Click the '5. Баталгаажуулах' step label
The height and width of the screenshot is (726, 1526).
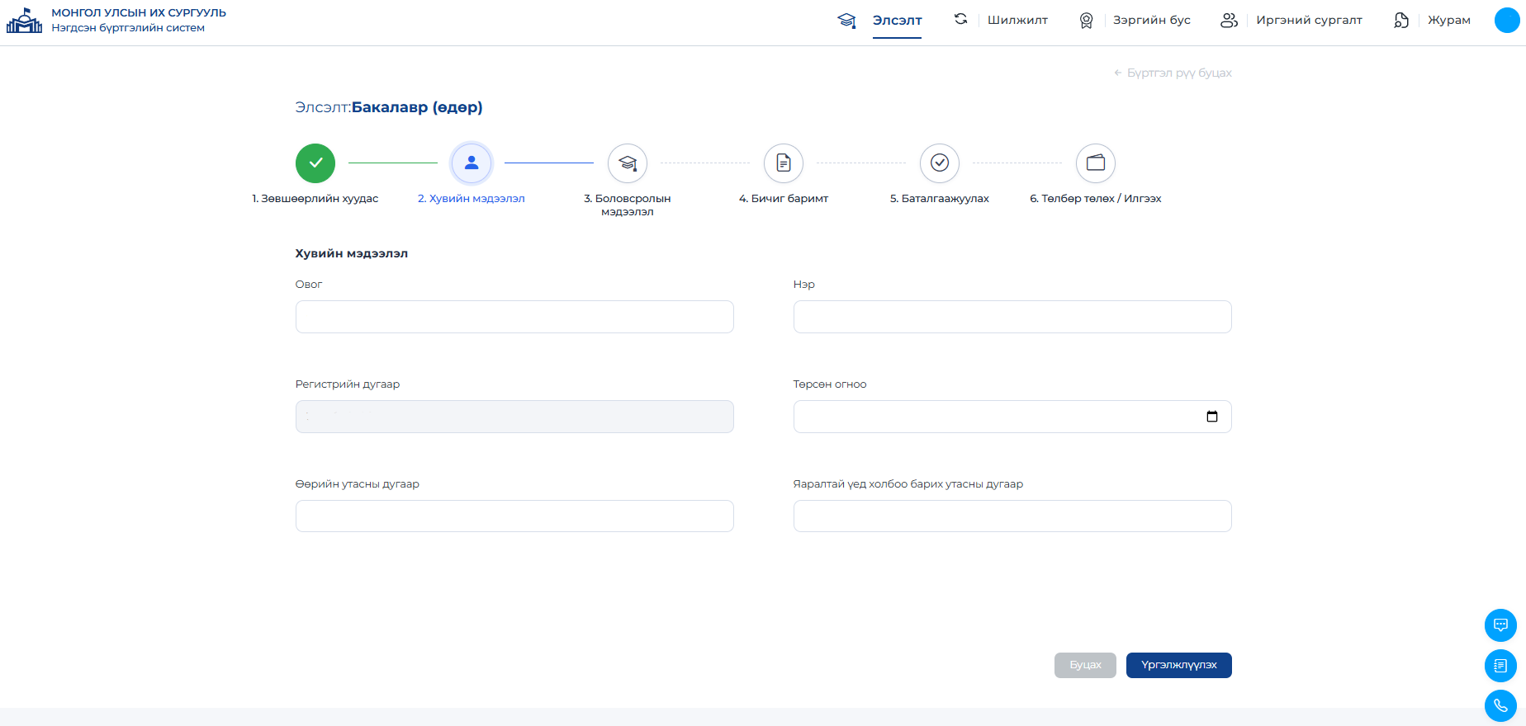[x=940, y=199]
